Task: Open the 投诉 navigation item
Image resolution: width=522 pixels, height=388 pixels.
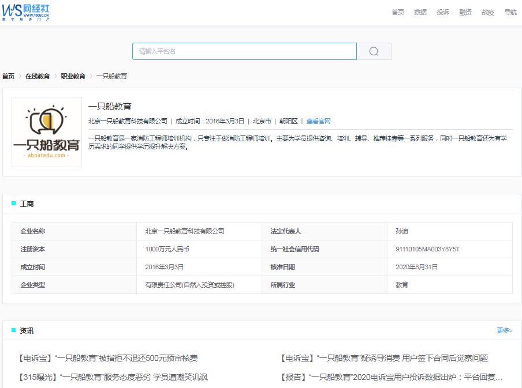Action: click(x=442, y=12)
